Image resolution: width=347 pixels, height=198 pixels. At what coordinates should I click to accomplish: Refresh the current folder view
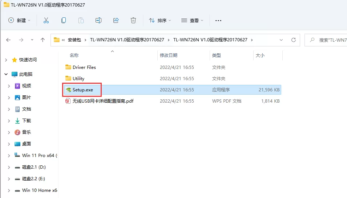(x=294, y=40)
